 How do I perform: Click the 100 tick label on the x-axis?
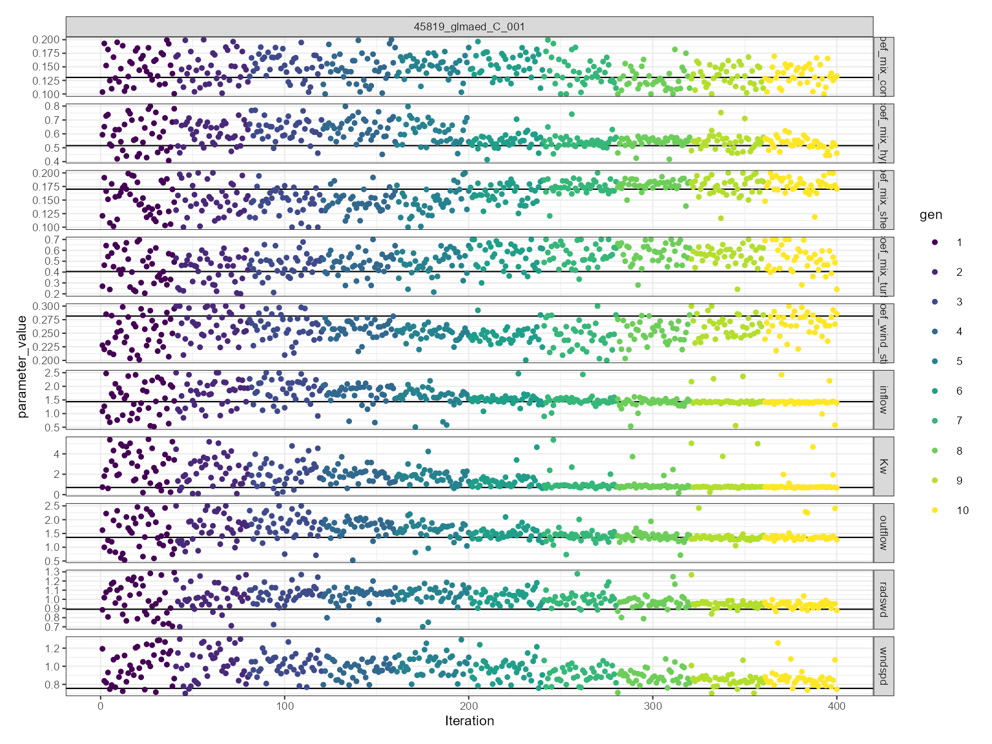[x=284, y=706]
